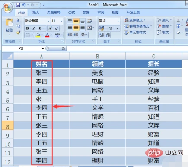
Task: Toggle center horizontal alignment
Action: click(76, 28)
